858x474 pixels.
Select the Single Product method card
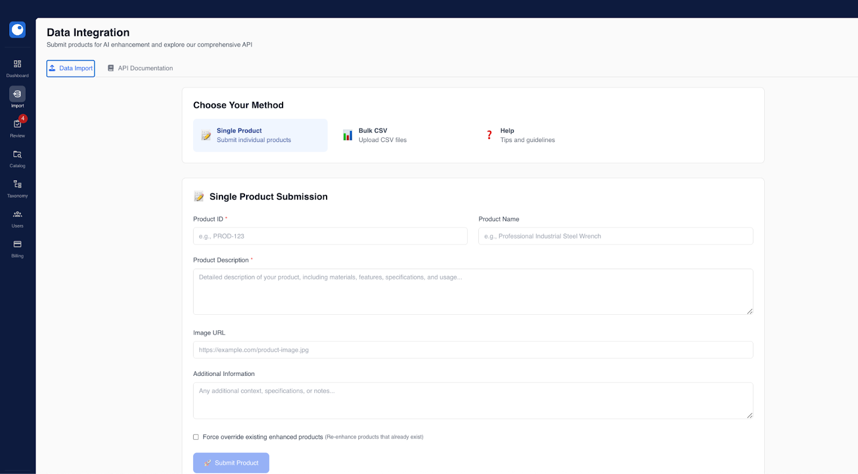pos(260,135)
